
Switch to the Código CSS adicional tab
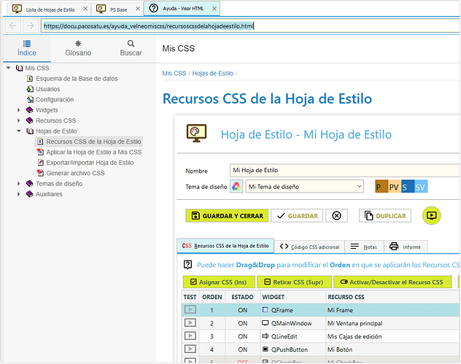coord(309,247)
